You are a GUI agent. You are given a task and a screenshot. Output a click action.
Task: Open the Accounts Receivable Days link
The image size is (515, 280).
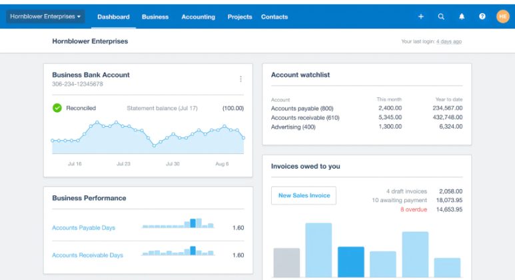tap(87, 255)
